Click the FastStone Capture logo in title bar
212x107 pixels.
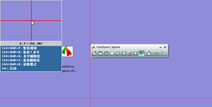94,47
